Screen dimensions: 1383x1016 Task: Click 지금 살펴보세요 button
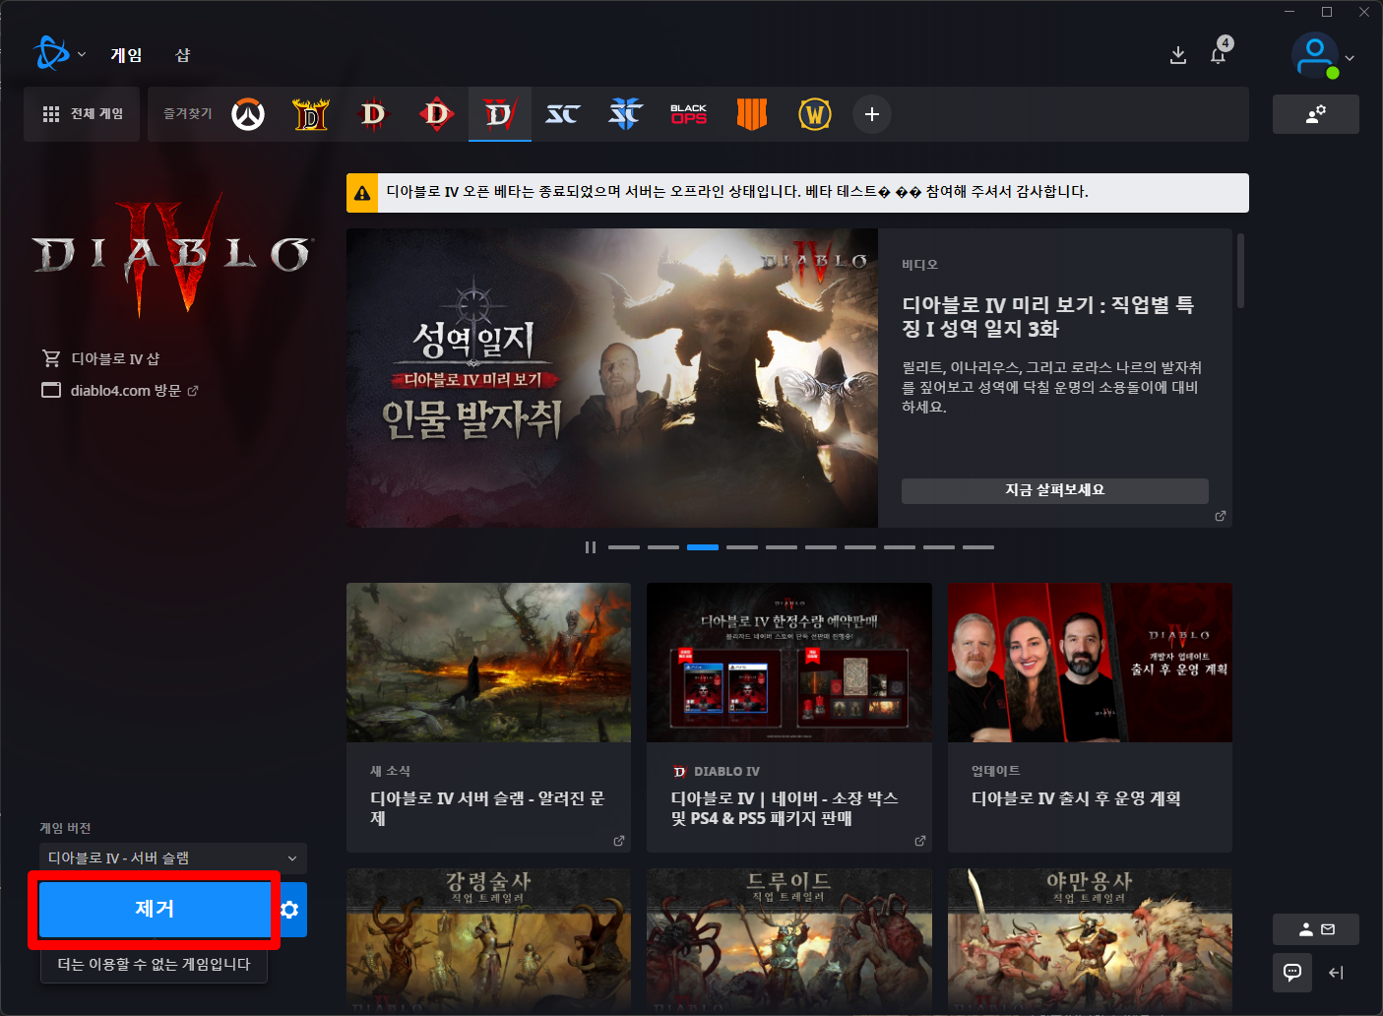coord(1055,490)
